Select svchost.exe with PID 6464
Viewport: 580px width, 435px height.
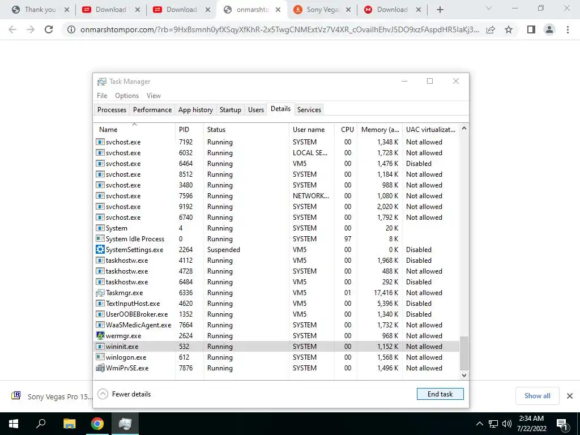click(x=276, y=164)
